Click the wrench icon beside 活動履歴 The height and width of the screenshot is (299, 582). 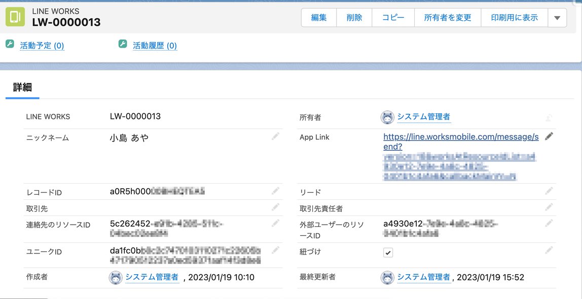(123, 45)
